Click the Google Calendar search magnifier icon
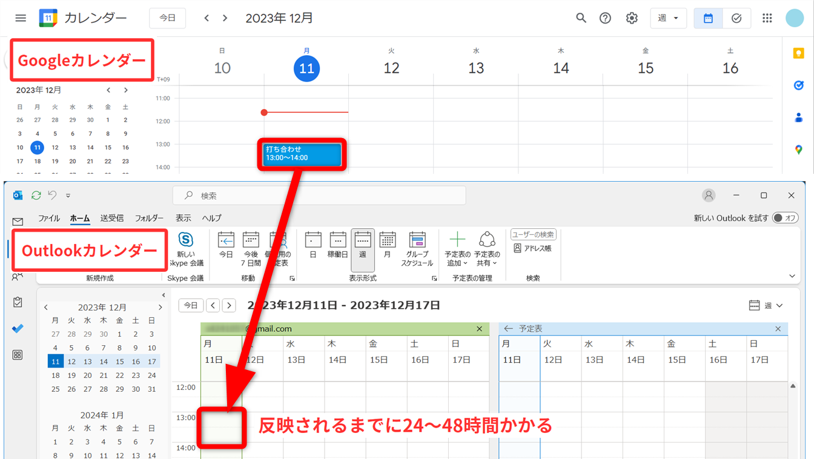The image size is (814, 459). (581, 18)
